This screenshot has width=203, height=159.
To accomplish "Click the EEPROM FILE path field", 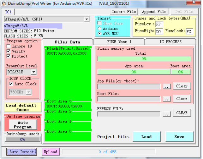I will (x=129, y=114).
